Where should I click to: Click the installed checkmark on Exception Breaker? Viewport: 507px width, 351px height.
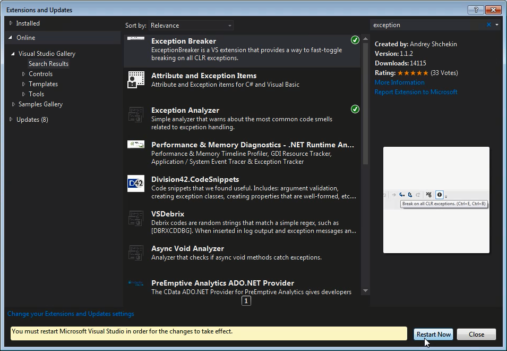[x=355, y=40]
